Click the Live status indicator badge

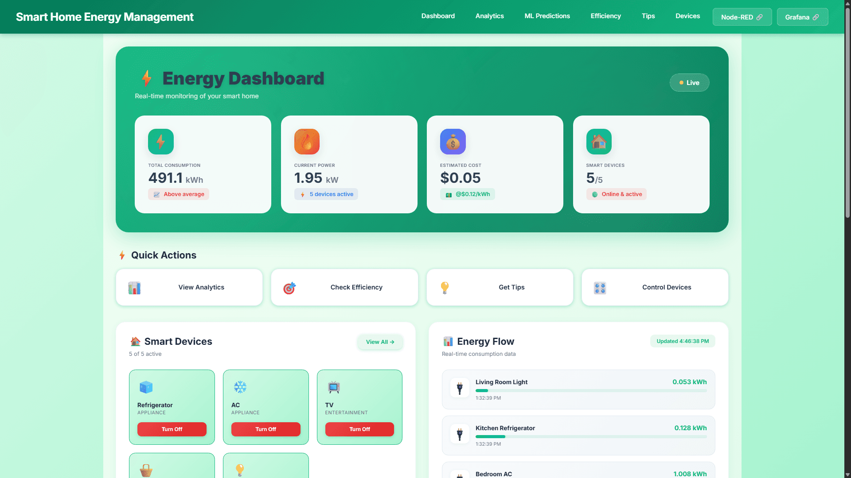tap(689, 82)
